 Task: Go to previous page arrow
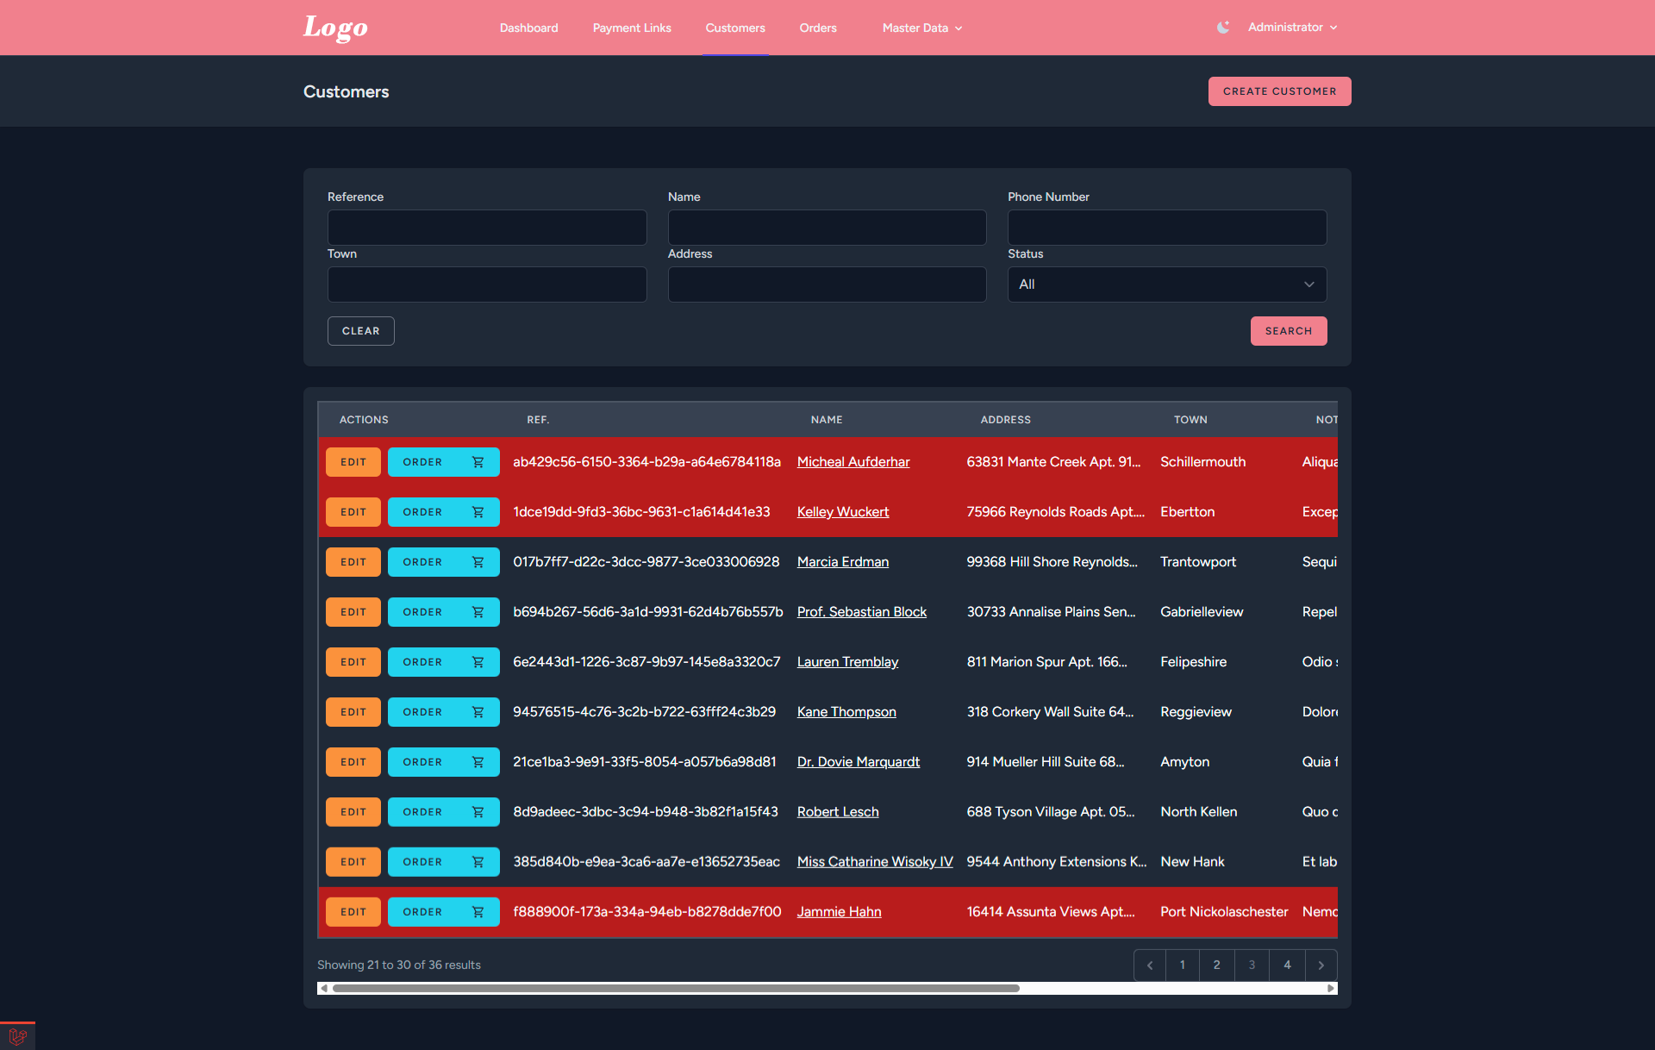[1150, 966]
